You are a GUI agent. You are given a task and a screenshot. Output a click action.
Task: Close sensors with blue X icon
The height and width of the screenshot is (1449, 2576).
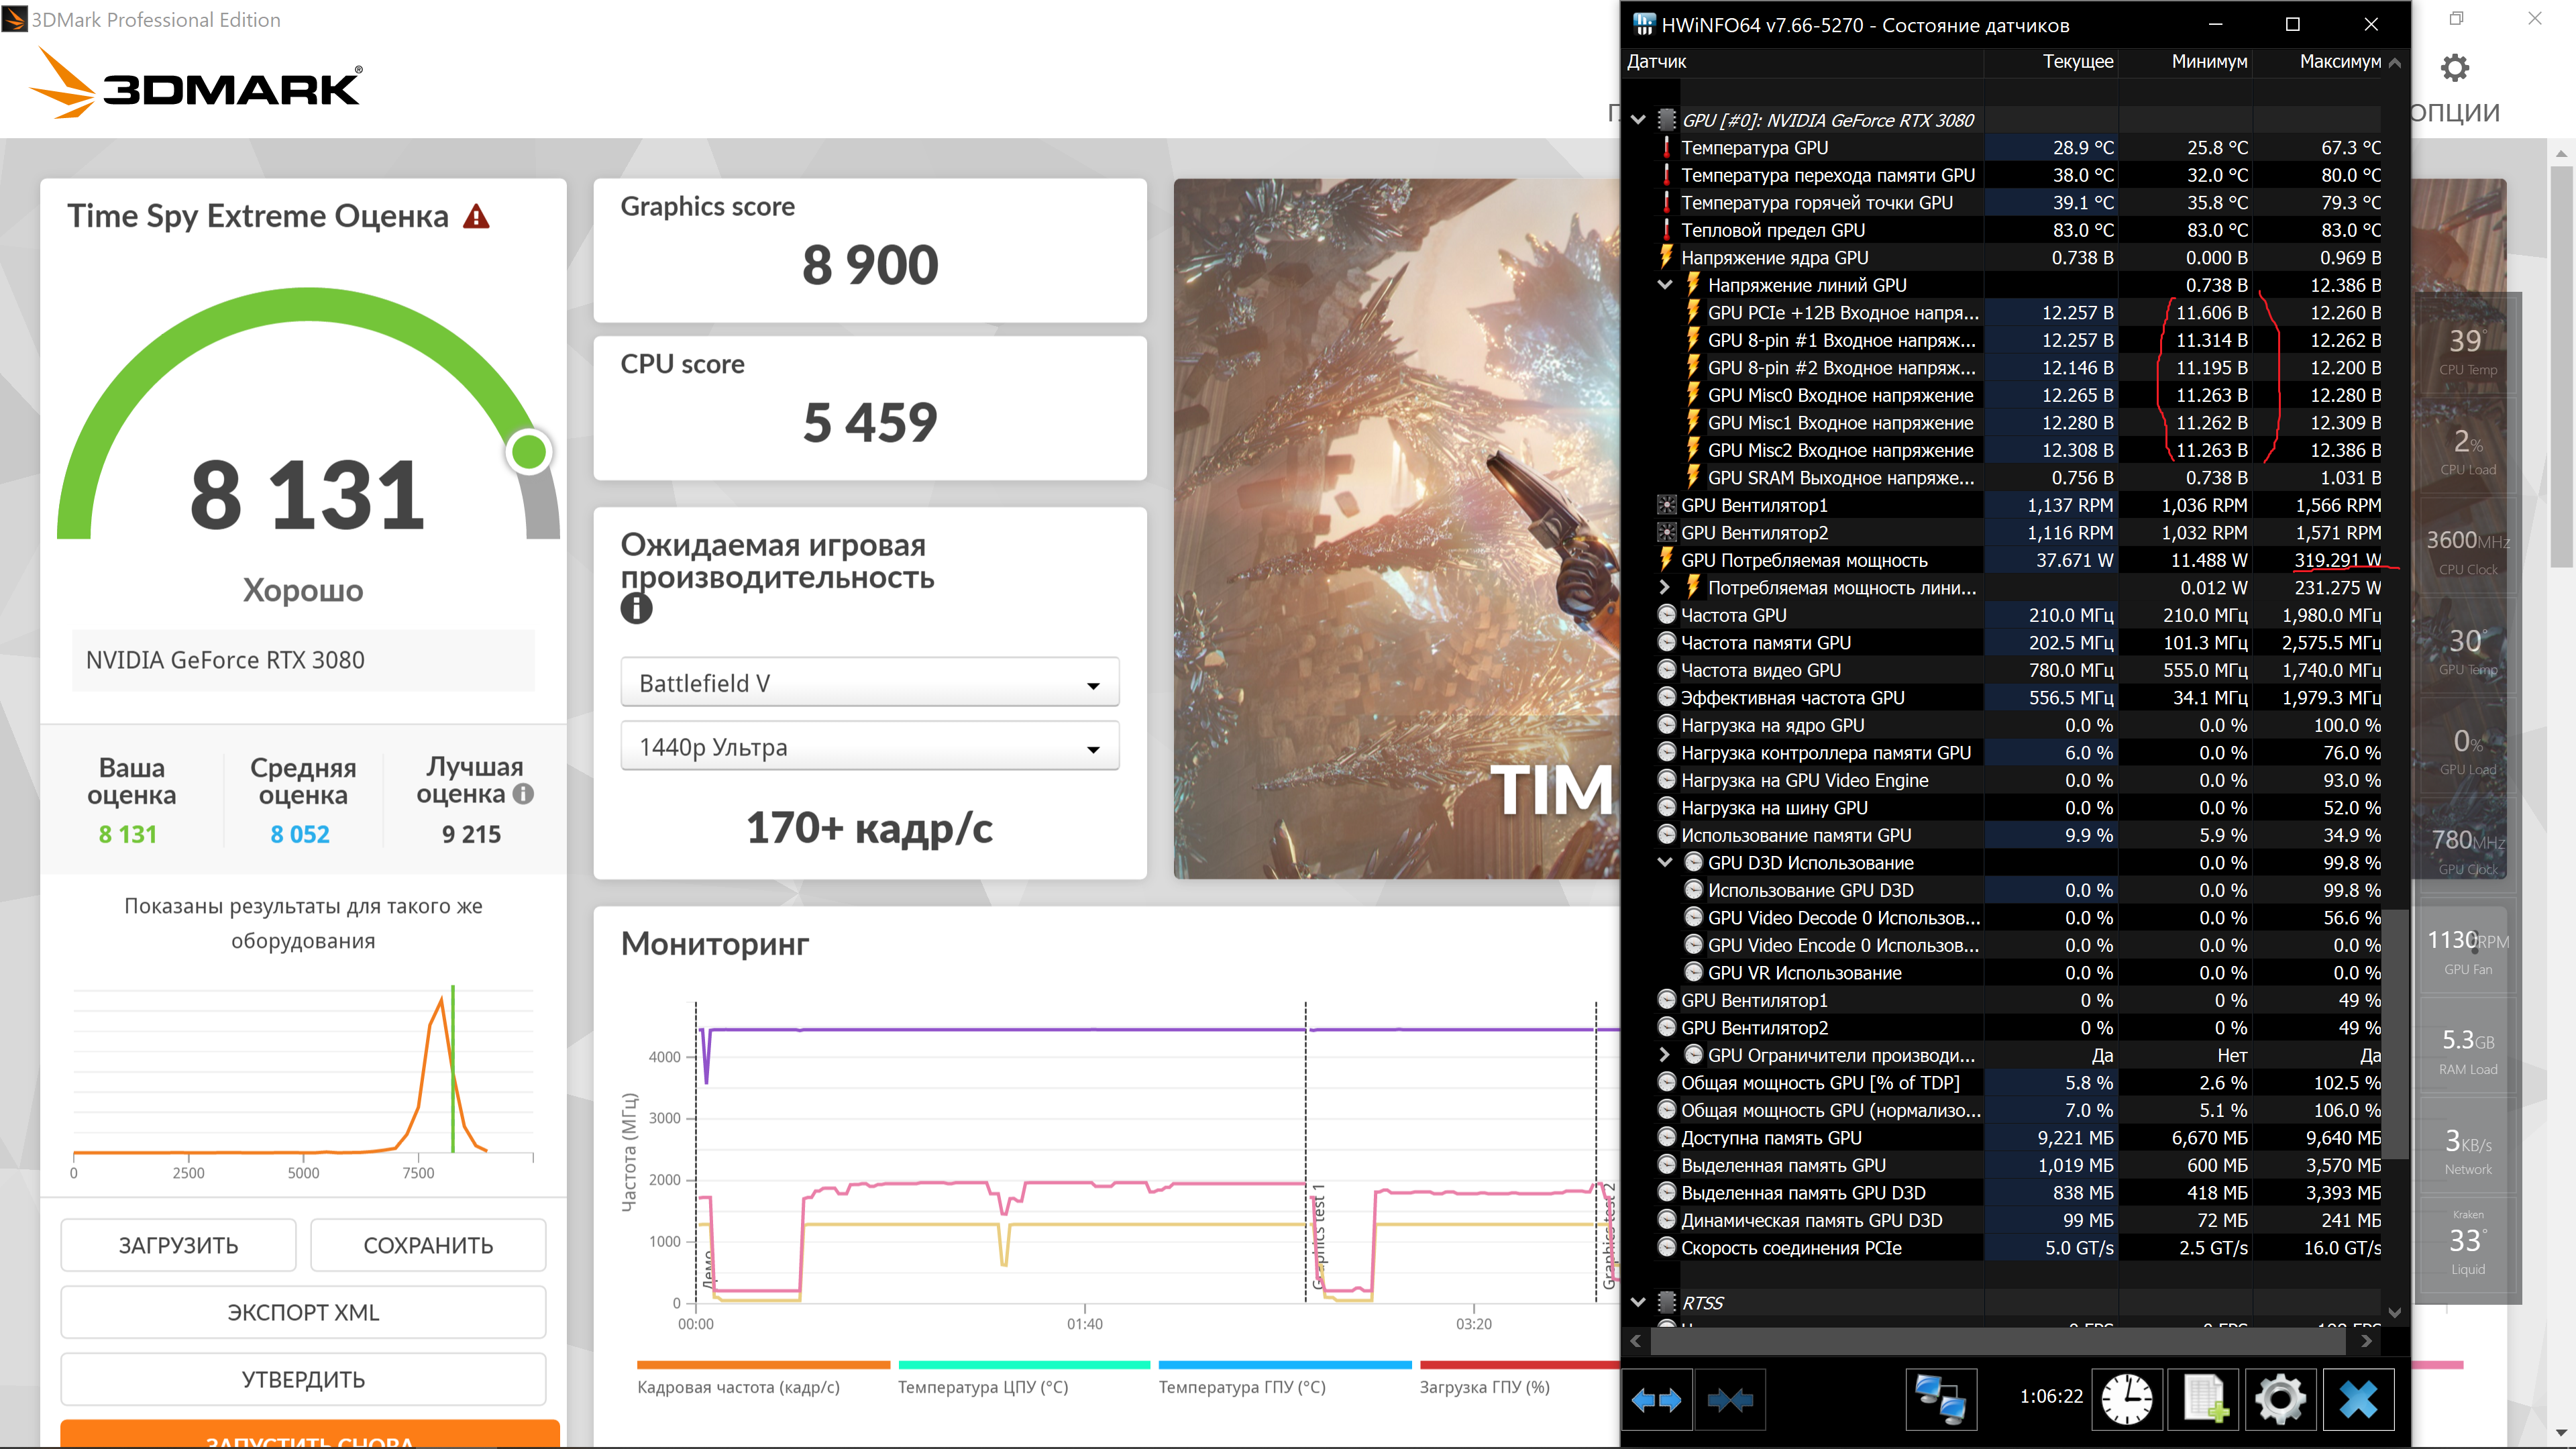tap(2358, 1399)
